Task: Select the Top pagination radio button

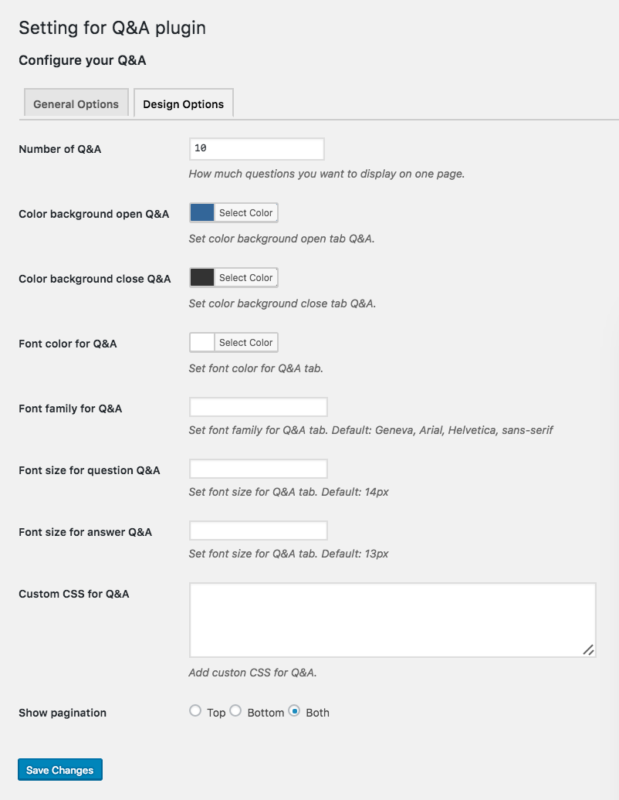Action: coord(194,710)
